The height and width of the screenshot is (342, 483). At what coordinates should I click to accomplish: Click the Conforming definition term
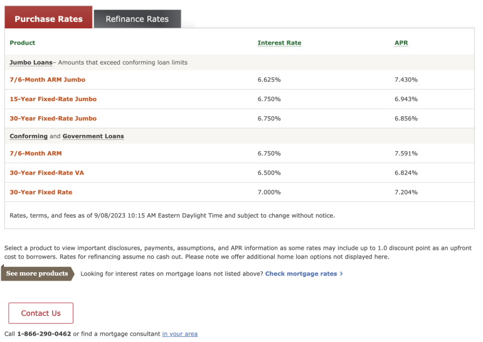point(28,136)
